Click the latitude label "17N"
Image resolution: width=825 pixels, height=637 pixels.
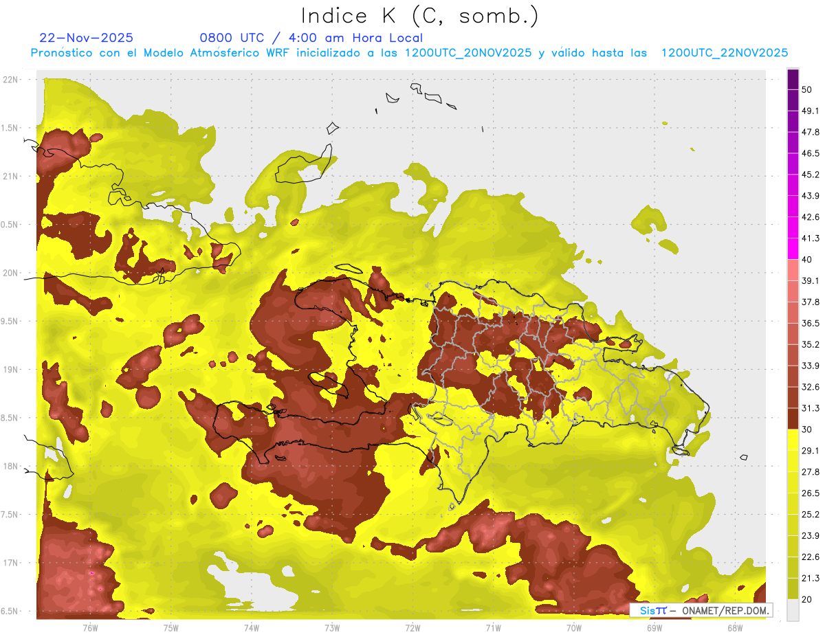coord(10,563)
